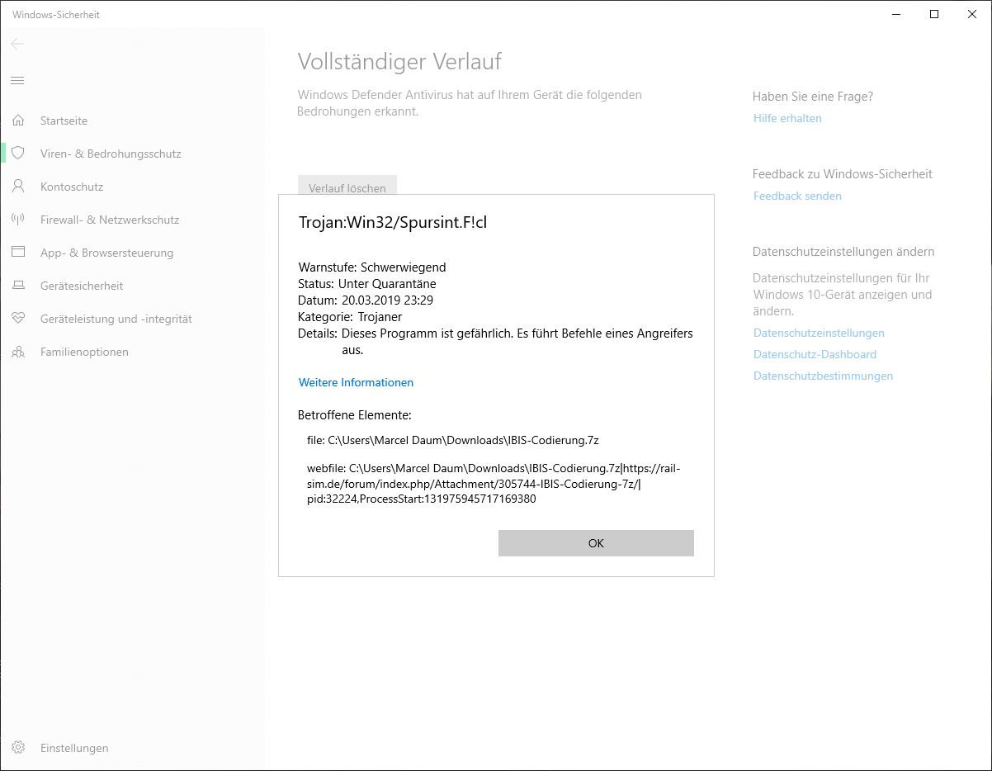Click the shield icon for Viren- & Bedrohungsschutz

pyautogui.click(x=18, y=154)
